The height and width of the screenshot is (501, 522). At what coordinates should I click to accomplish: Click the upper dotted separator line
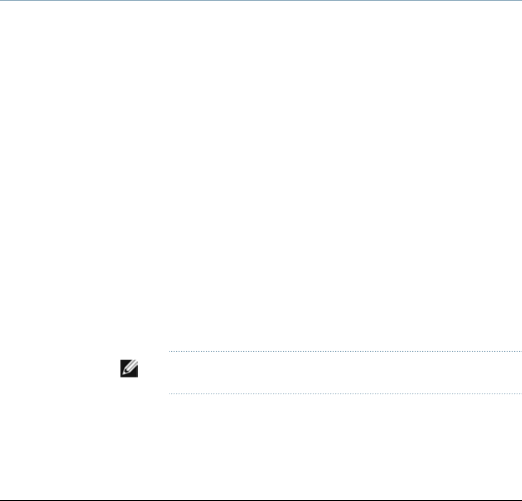pyautogui.click(x=345, y=351)
